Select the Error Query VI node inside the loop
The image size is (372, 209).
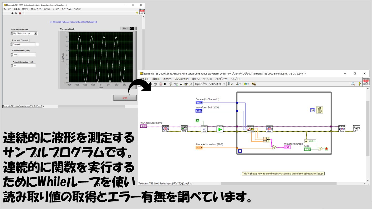click(x=269, y=129)
